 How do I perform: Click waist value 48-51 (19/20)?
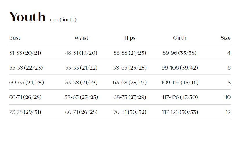pos(81,53)
